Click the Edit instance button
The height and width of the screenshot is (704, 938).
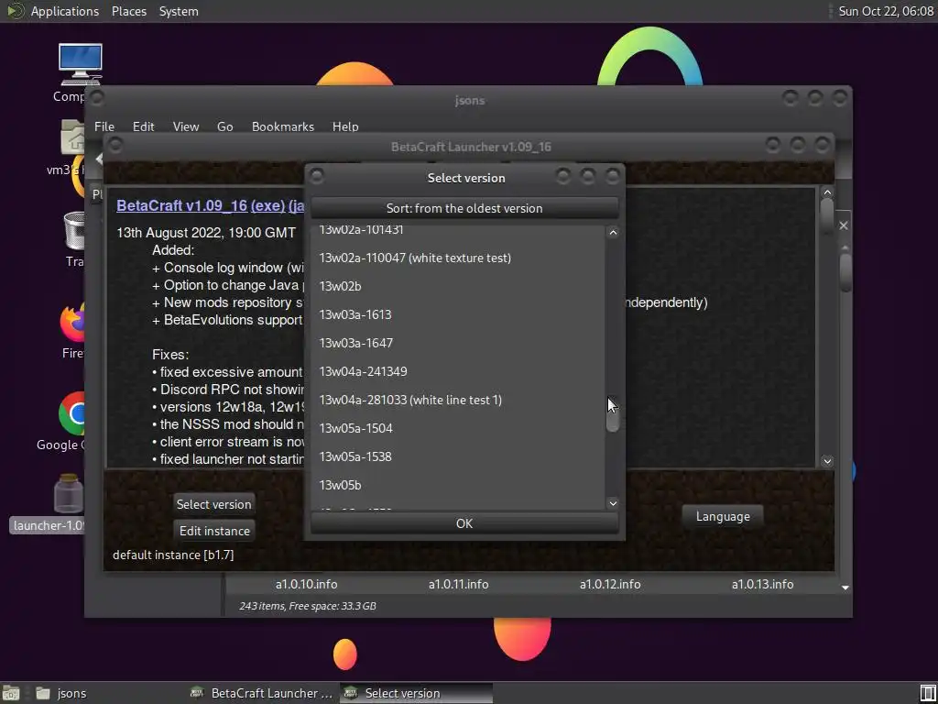(214, 531)
